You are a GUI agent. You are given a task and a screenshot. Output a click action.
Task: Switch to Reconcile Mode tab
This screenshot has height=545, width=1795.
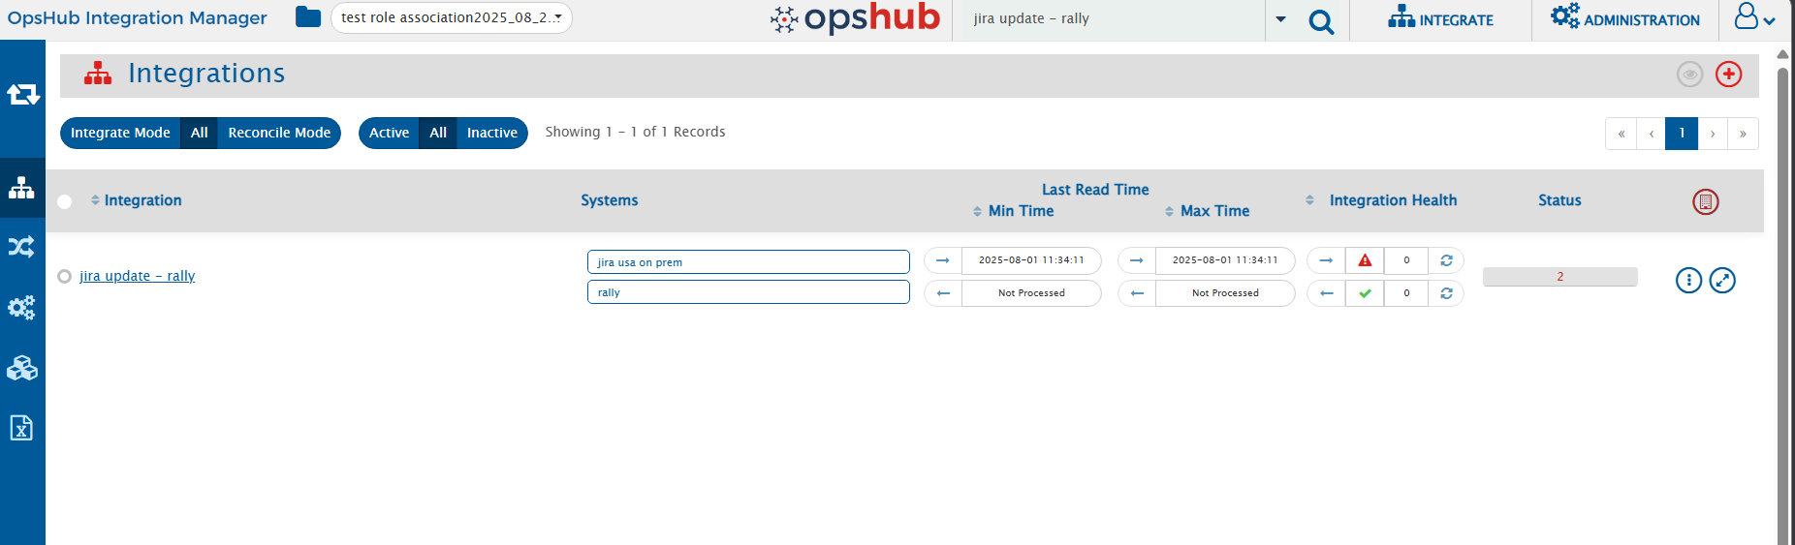point(279,133)
